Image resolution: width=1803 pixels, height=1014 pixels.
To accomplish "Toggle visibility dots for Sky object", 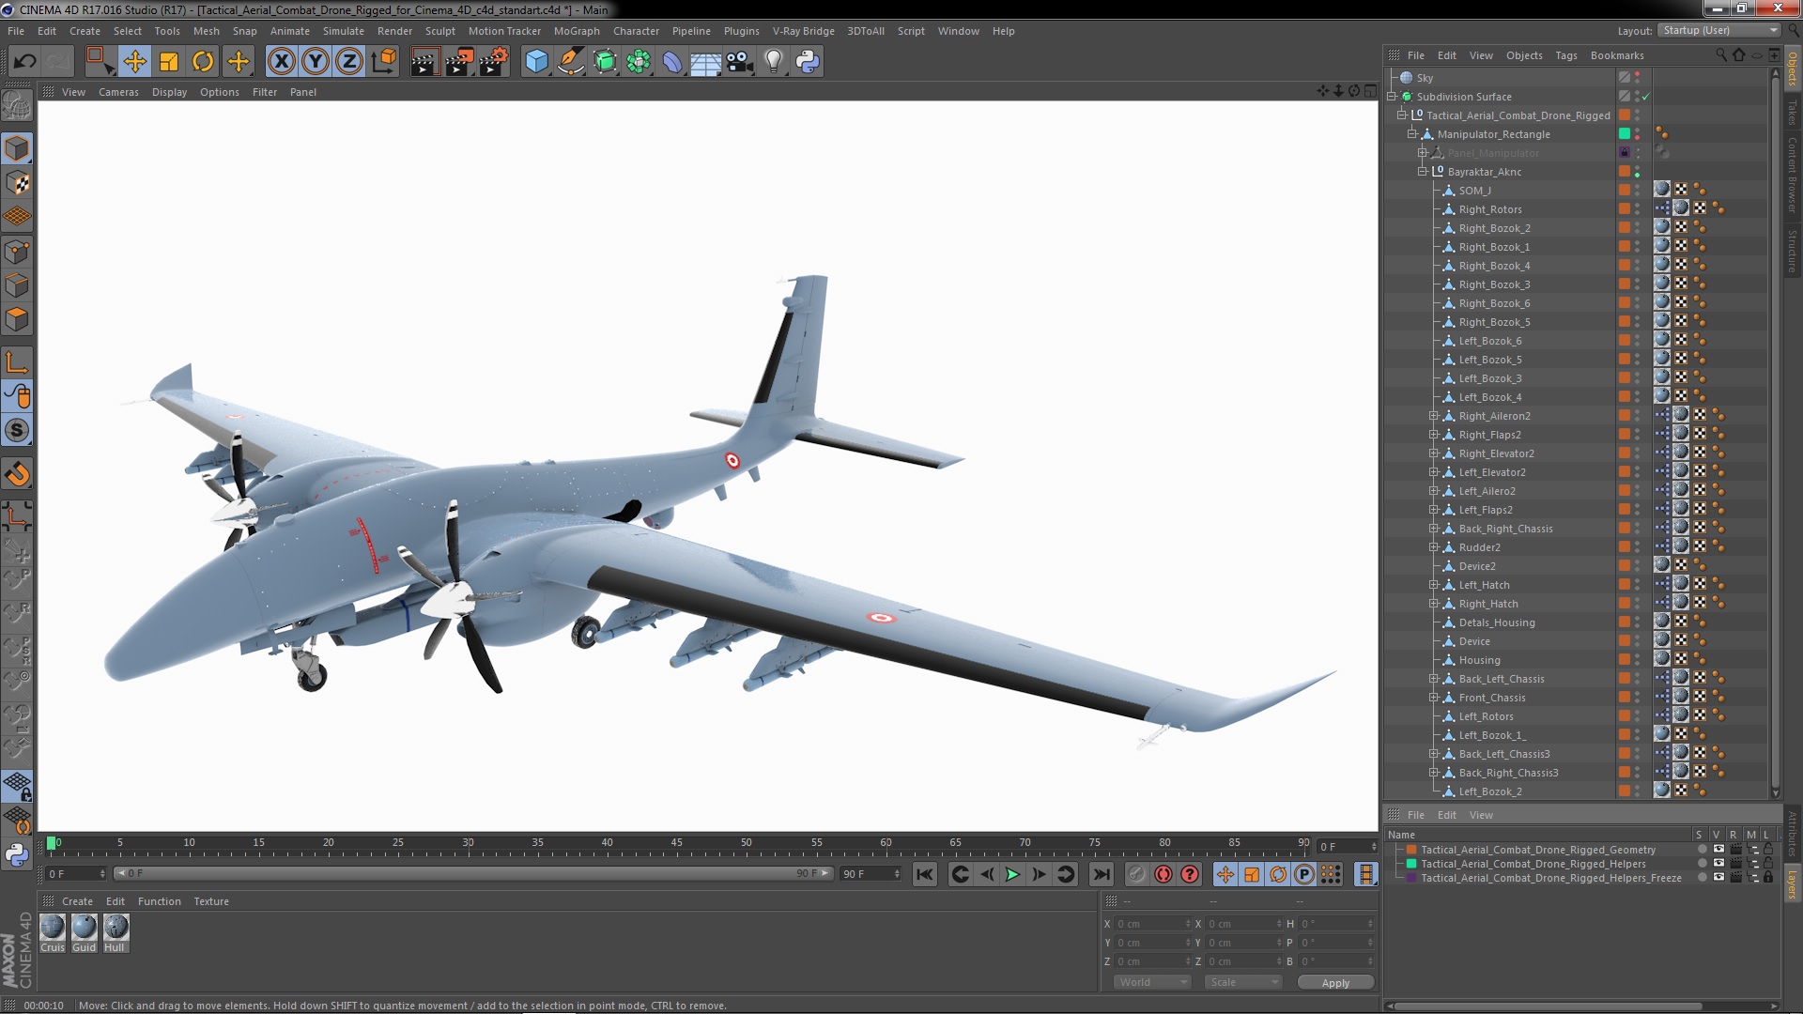I will (x=1637, y=78).
